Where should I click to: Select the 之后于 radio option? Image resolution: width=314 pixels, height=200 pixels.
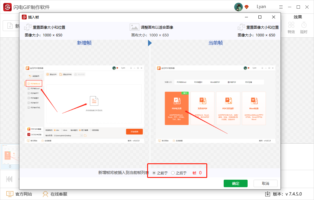(173, 173)
